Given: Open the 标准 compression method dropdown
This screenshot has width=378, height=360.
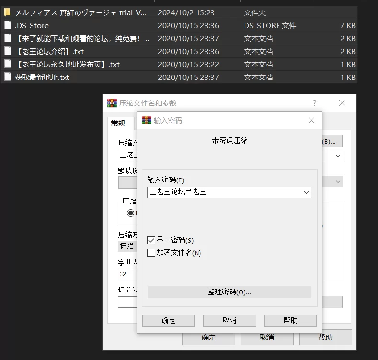Looking at the screenshot, I should click(127, 247).
